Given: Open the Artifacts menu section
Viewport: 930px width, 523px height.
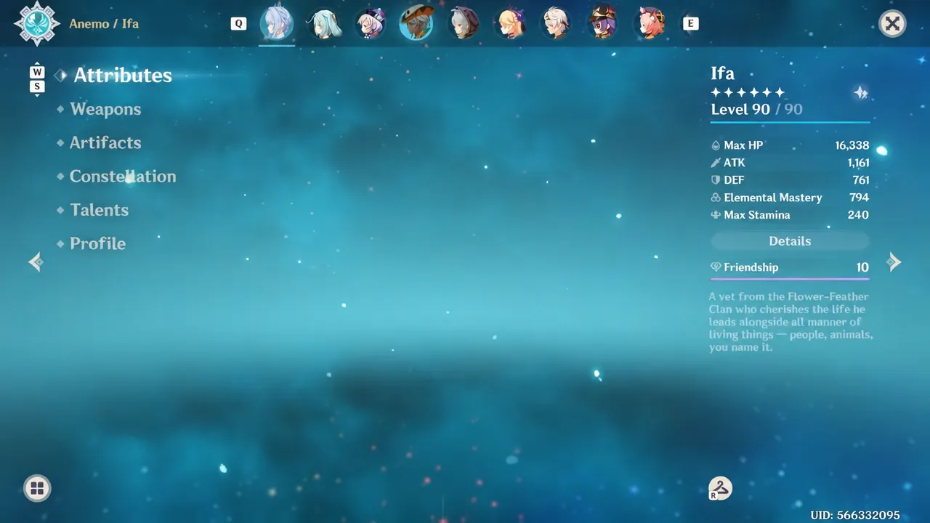Looking at the screenshot, I should (105, 142).
